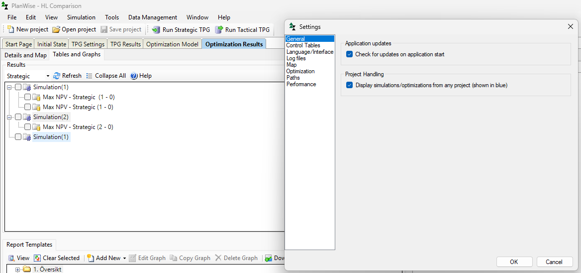Expand the 1. Översikt folder
This screenshot has width=581, height=273.
[x=18, y=270]
